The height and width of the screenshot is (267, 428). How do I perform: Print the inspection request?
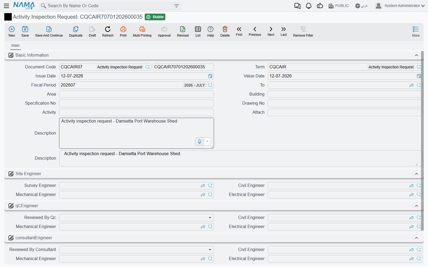(x=123, y=32)
